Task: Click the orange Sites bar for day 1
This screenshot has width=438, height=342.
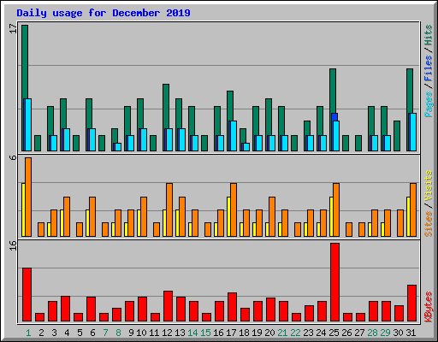Action: point(28,197)
